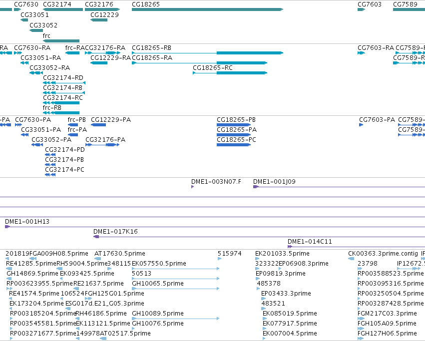Select EST GH10089.5prime
The width and height of the screenshot is (425, 341).
click(x=176, y=319)
